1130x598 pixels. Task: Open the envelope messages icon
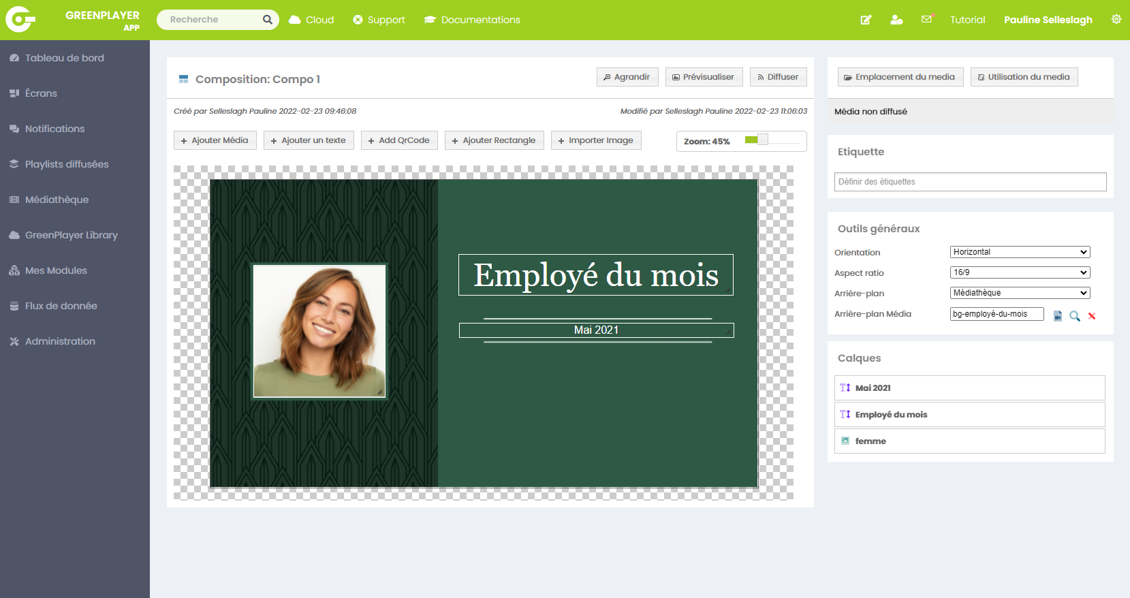click(927, 19)
